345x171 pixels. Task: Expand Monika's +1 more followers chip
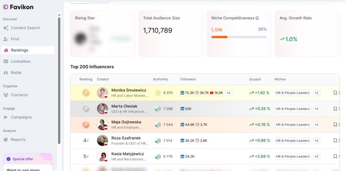coord(229,93)
